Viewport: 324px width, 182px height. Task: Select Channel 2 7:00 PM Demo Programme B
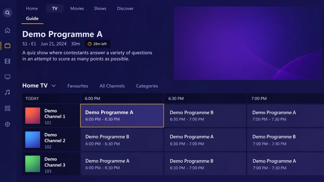click(285, 140)
